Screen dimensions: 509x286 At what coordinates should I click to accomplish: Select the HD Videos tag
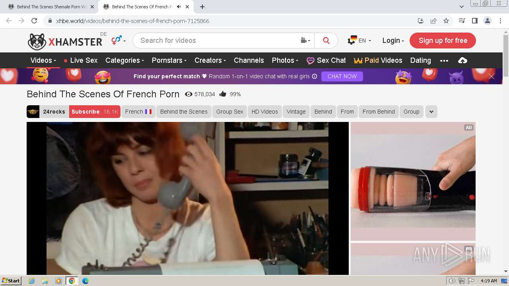tap(264, 112)
